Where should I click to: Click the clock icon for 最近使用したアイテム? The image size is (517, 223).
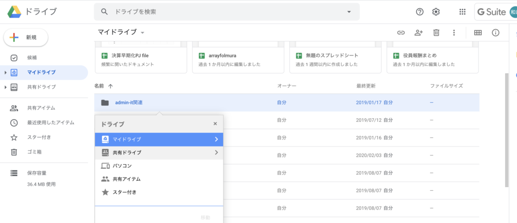[x=14, y=123]
